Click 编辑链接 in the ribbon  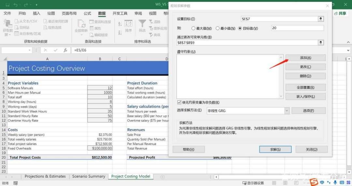pyautogui.click(x=98, y=35)
